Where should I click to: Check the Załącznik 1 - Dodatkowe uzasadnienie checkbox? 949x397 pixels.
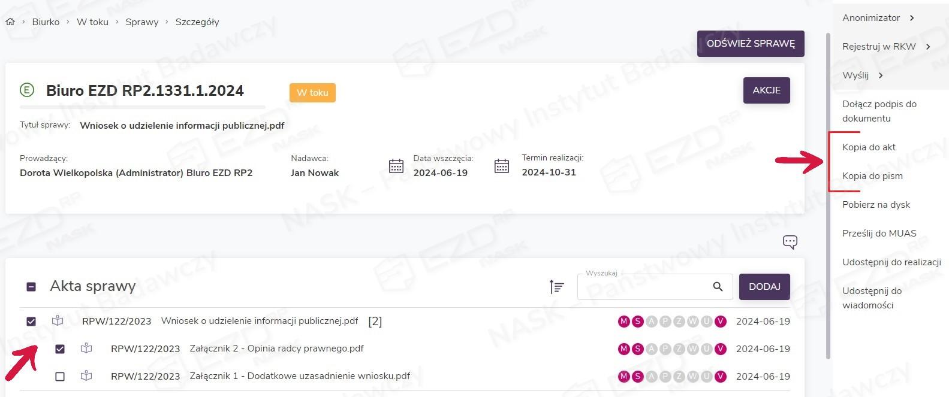point(60,377)
